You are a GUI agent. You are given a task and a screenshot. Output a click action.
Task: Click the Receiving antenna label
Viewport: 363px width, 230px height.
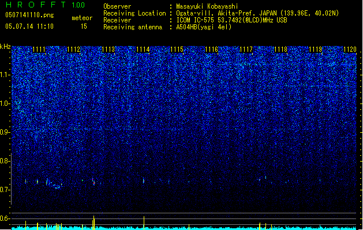133,27
